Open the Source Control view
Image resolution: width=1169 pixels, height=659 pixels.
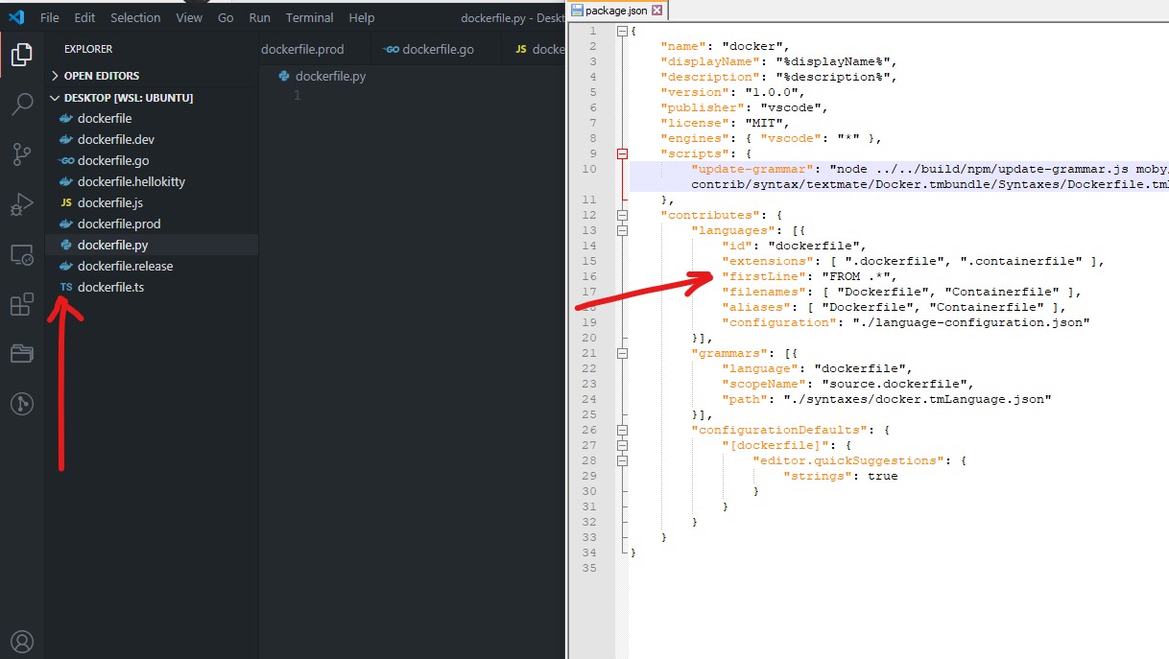pos(21,154)
